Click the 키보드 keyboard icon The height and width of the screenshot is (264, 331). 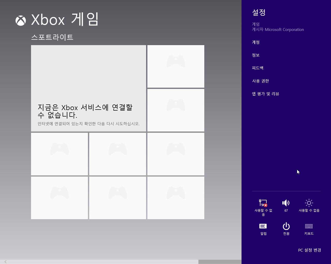(309, 226)
